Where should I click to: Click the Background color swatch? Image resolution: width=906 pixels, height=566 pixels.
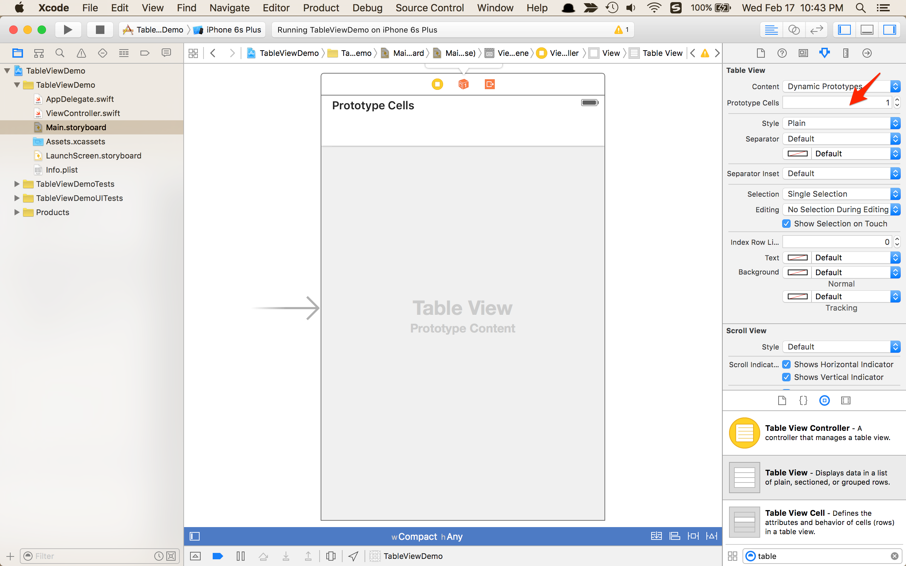797,272
